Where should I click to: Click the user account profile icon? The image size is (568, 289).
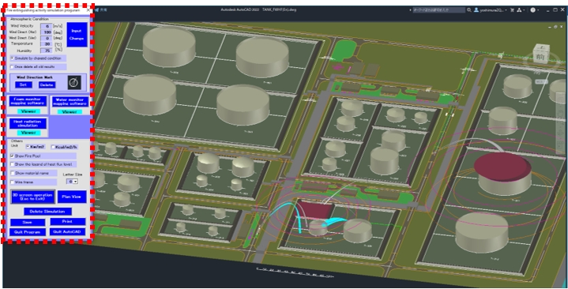click(x=476, y=10)
